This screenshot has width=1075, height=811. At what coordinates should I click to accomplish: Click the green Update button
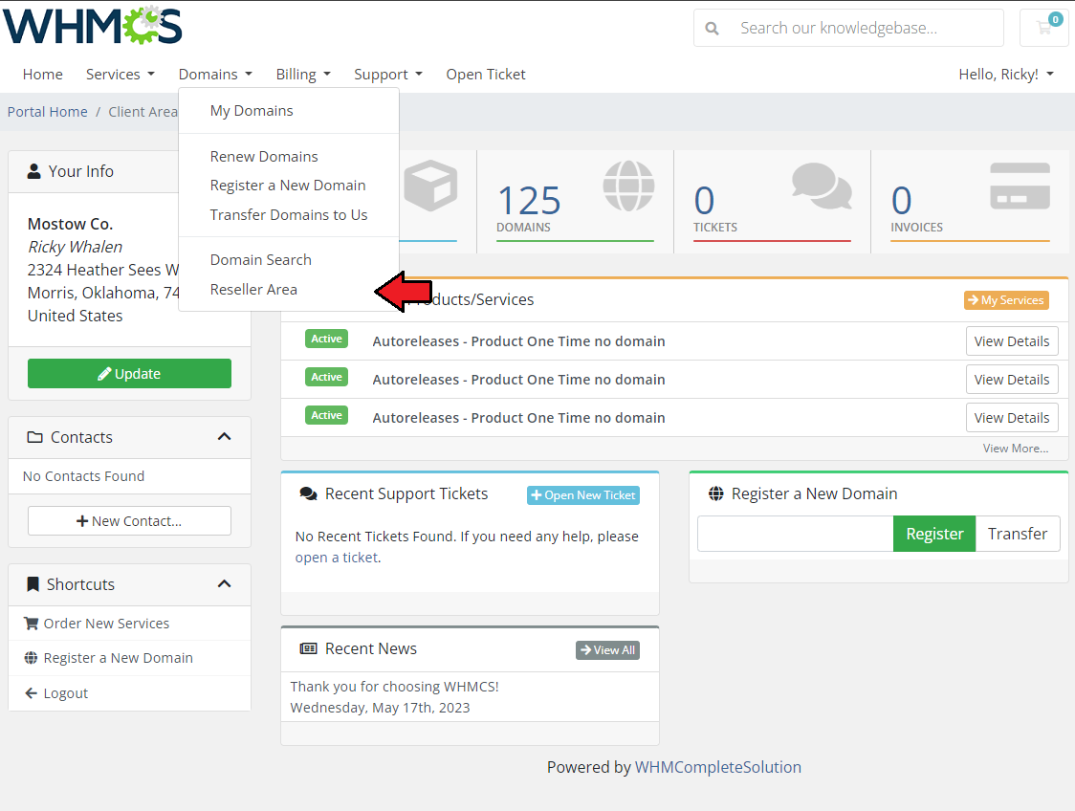129,374
